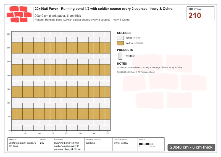
Task: Click the serial value '210' in table
Action: pos(42,143)
